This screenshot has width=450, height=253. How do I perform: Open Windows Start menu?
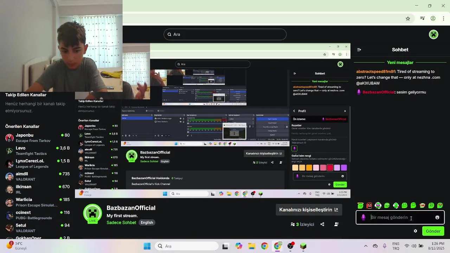pos(147,246)
